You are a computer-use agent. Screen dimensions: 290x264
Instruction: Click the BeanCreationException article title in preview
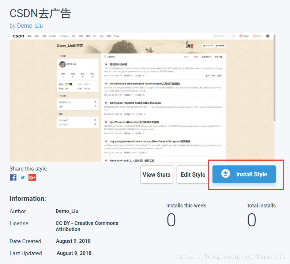click(x=150, y=141)
